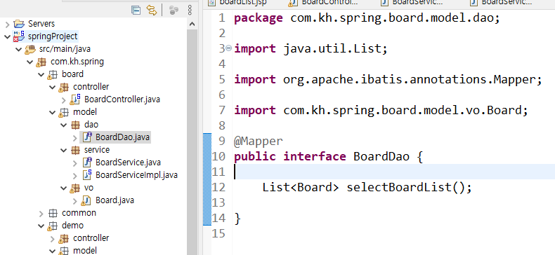Viewport: 555px width, 255px height.
Task: Toggle Link with Editor icon
Action: pyautogui.click(x=152, y=11)
